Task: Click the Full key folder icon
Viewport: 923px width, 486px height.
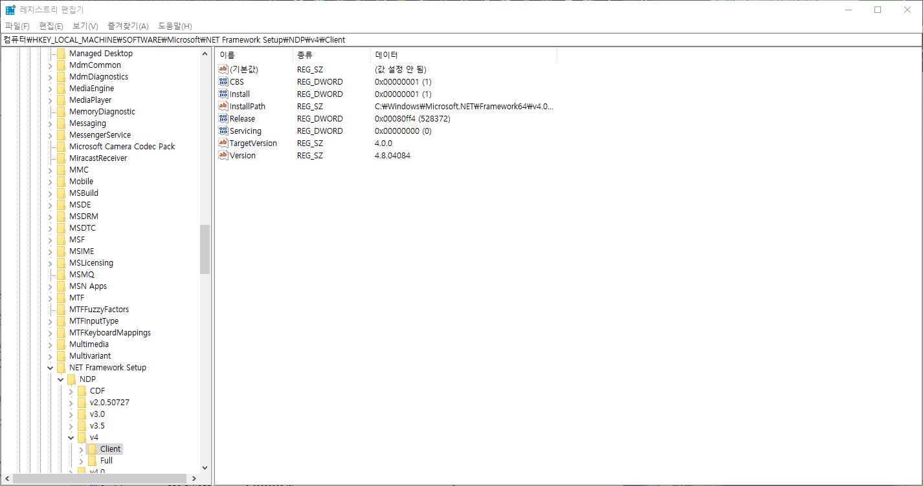Action: [x=93, y=460]
